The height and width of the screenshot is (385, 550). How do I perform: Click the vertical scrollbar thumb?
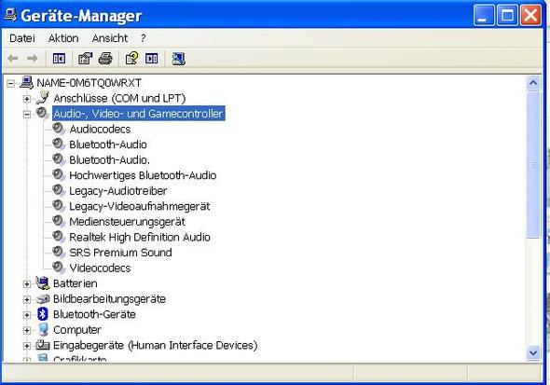coord(533,165)
